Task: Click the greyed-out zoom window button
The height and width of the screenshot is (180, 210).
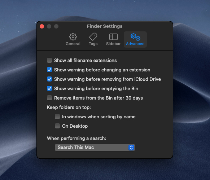Action: pyautogui.click(x=56, y=26)
